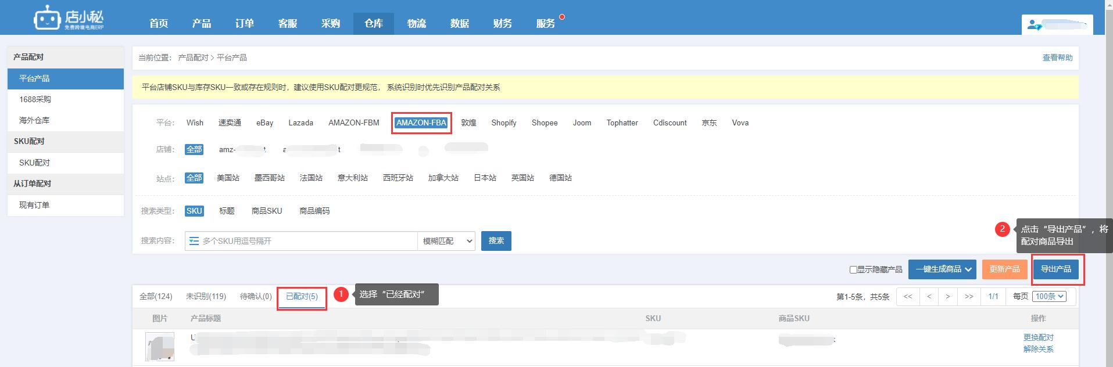1113x367 pixels.
Task: Go to the previous page arrow
Action: [x=929, y=297]
